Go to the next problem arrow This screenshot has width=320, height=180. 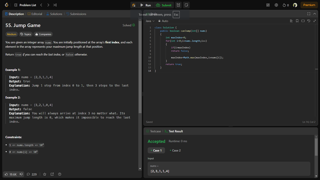pos(48,5)
